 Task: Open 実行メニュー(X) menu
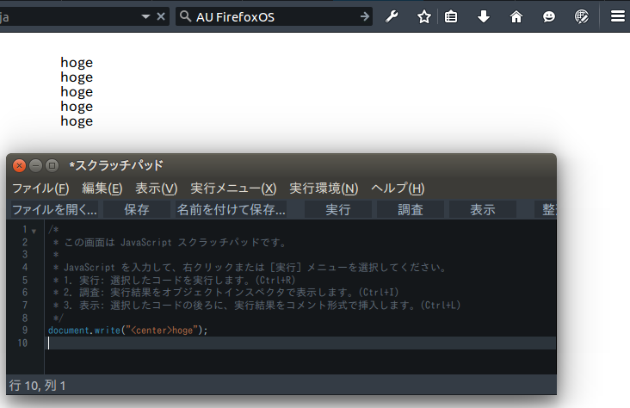pyautogui.click(x=233, y=189)
